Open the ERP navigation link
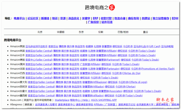 click(95, 18)
